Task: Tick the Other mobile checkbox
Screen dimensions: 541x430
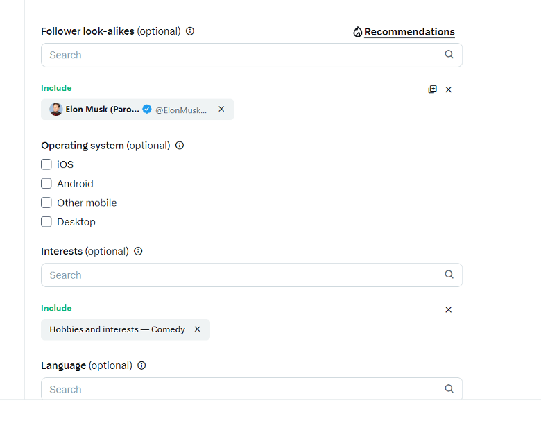Action: click(46, 203)
